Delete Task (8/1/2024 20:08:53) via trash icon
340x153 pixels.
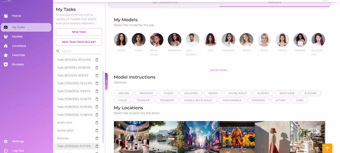[97, 68]
